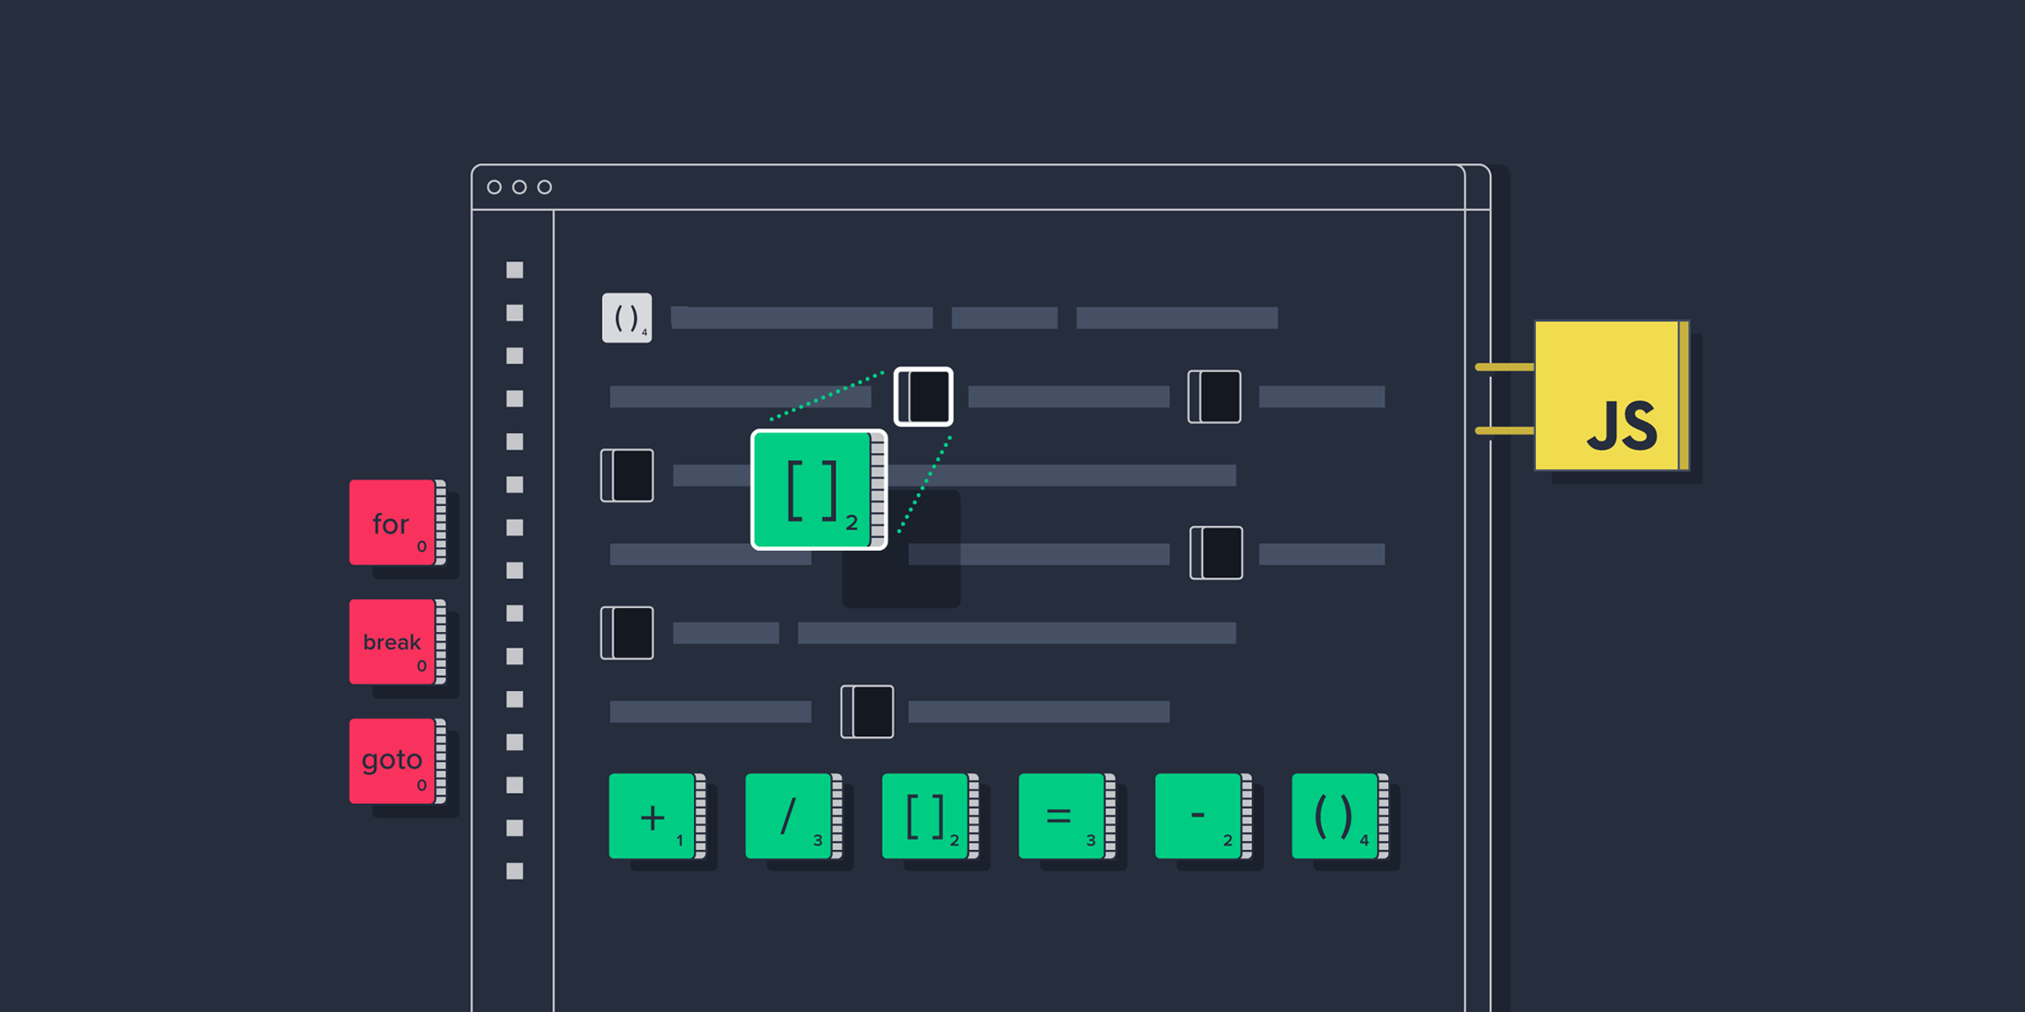Viewport: 2025px width, 1012px height.
Task: Select the equals sign block
Action: point(1060,817)
